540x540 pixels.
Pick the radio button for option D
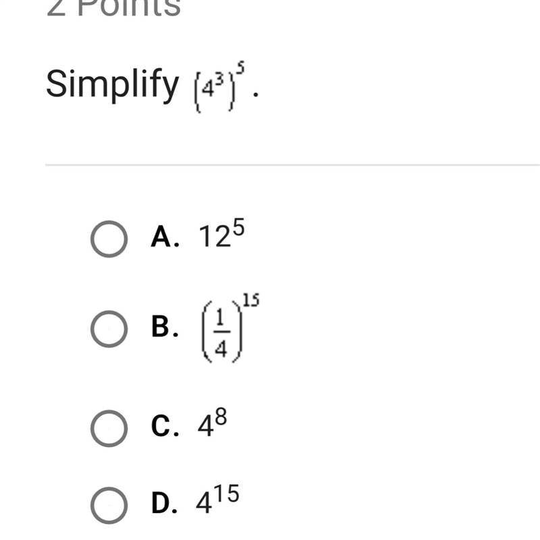[x=109, y=505]
